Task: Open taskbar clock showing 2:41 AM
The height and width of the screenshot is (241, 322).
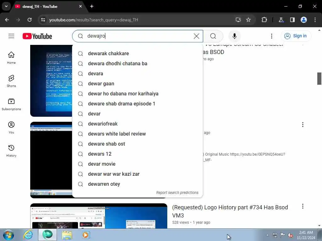Action: [306, 235]
